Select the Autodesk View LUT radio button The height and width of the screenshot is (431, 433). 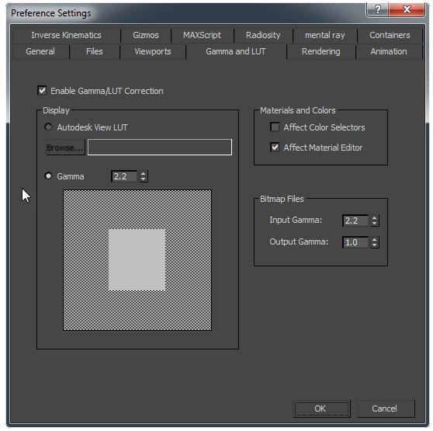(48, 127)
